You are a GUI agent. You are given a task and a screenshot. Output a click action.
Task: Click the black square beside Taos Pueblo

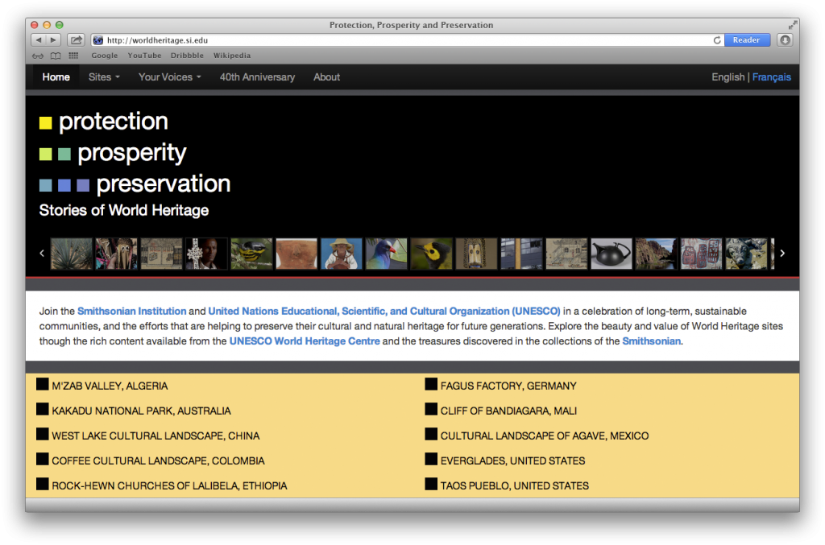[431, 484]
